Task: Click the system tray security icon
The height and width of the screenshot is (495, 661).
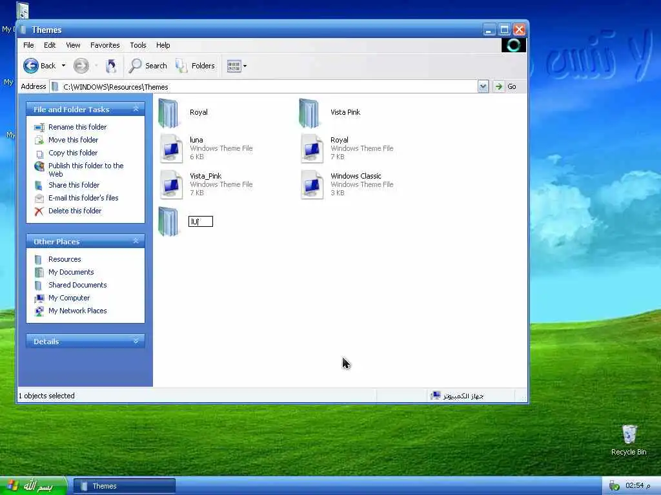Action: (x=615, y=486)
